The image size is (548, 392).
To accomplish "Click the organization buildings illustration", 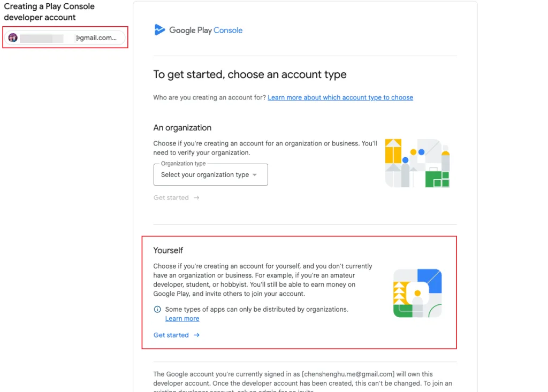I will click(417, 163).
